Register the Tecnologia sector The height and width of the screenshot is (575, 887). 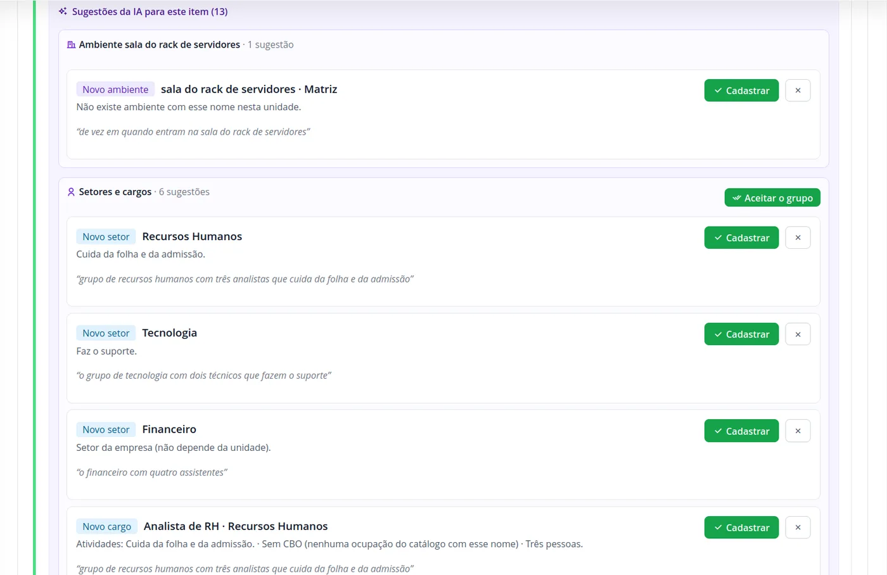[741, 334]
